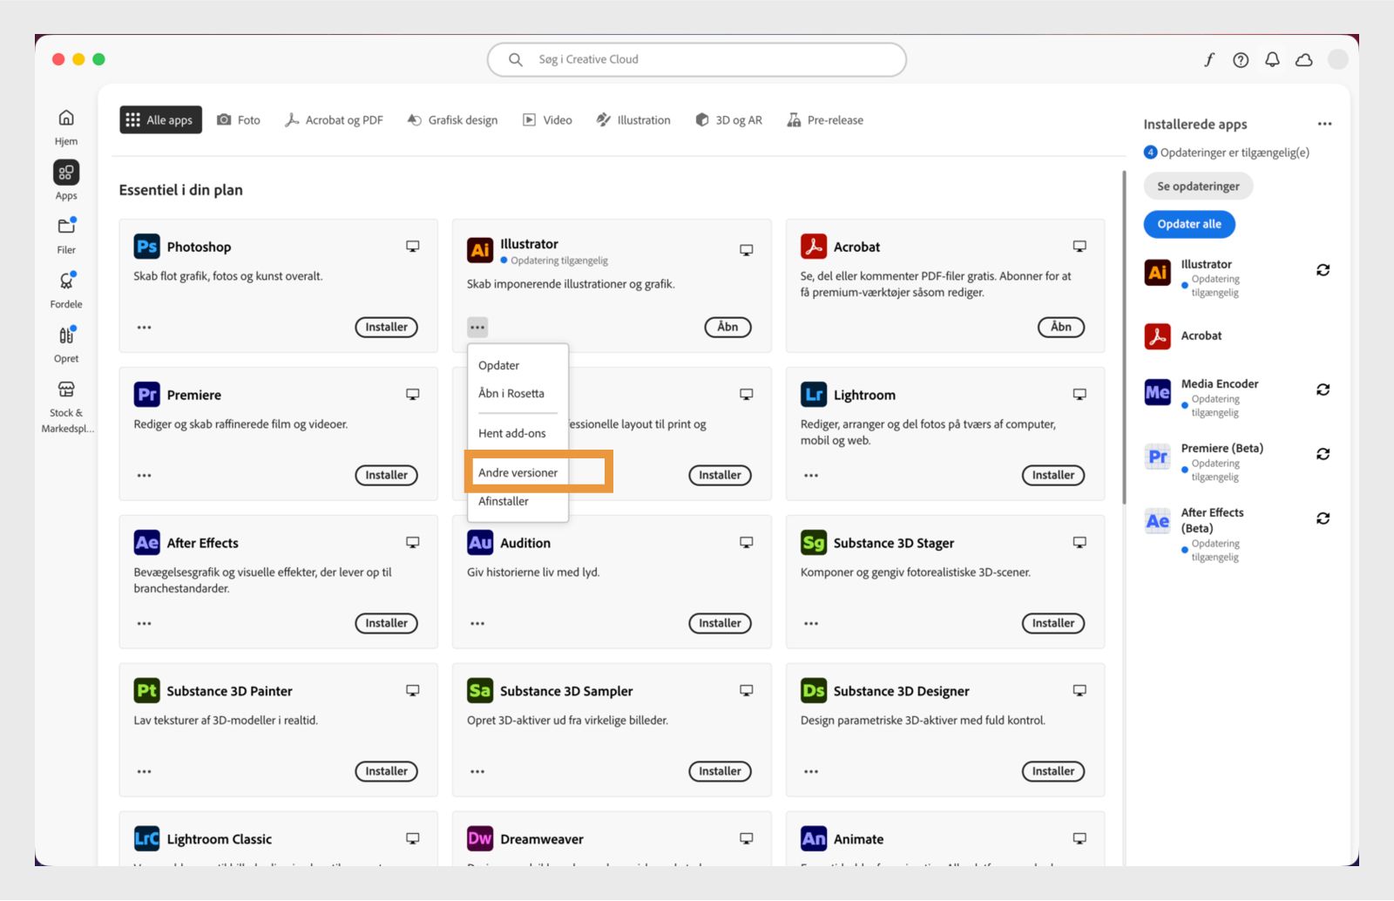The height and width of the screenshot is (901, 1394).
Task: Switch to the Video category
Action: click(547, 120)
